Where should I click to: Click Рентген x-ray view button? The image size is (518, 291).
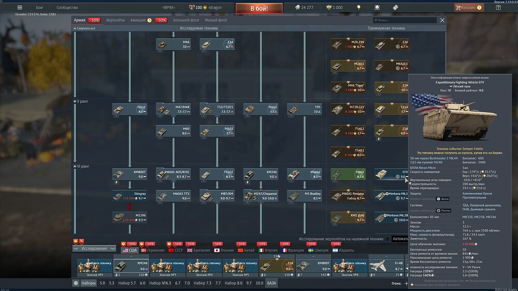pyautogui.click(x=444, y=210)
